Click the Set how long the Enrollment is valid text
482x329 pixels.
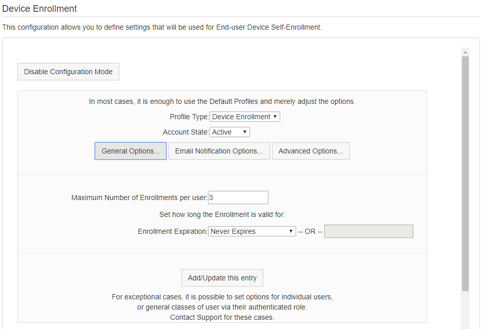222,214
